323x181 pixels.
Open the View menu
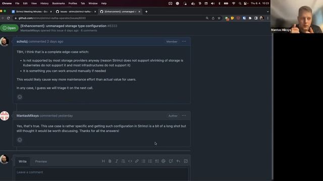(34, 4)
